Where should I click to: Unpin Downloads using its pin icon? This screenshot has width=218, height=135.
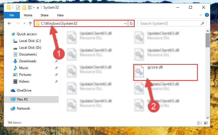56,61
